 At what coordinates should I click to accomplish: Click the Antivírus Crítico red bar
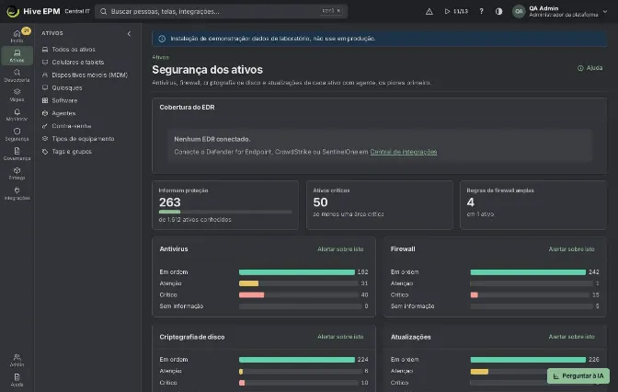251,295
